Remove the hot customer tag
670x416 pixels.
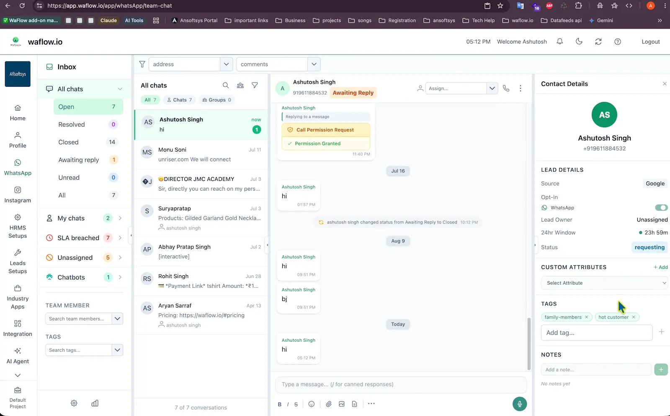[634, 317]
